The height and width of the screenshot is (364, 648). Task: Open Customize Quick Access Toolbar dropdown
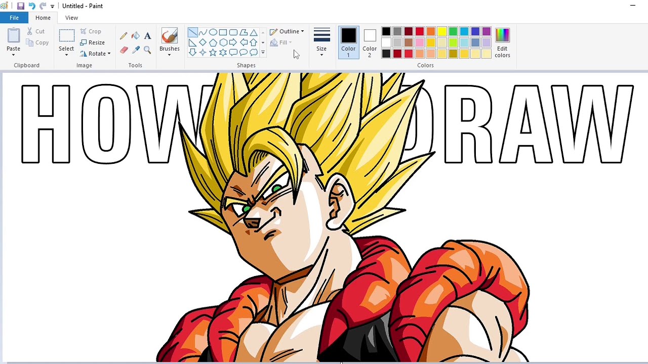point(52,7)
